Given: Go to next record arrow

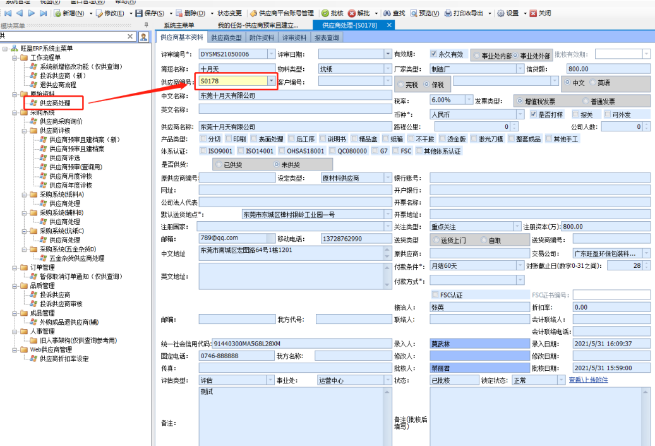Looking at the screenshot, I should (32, 13).
